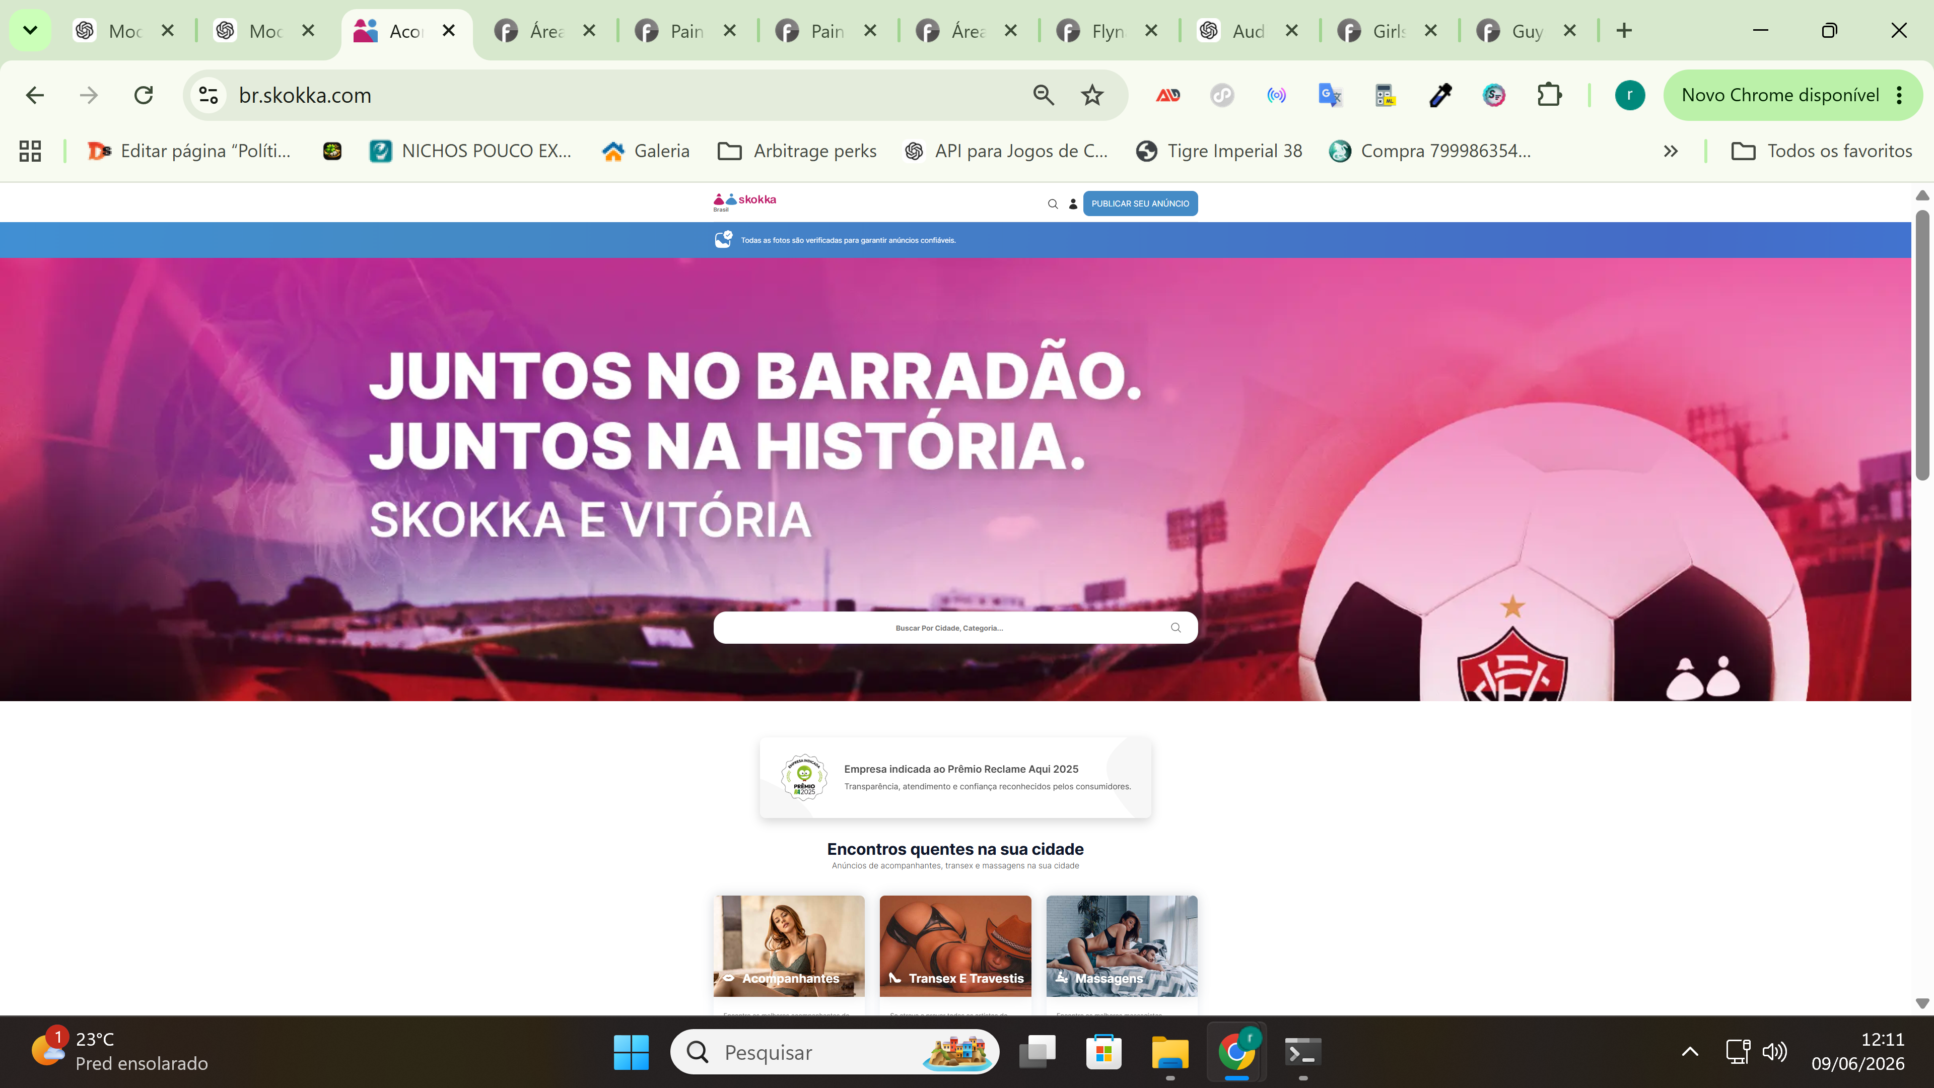Open a new browser tab
This screenshot has width=1934, height=1088.
[x=1624, y=31]
